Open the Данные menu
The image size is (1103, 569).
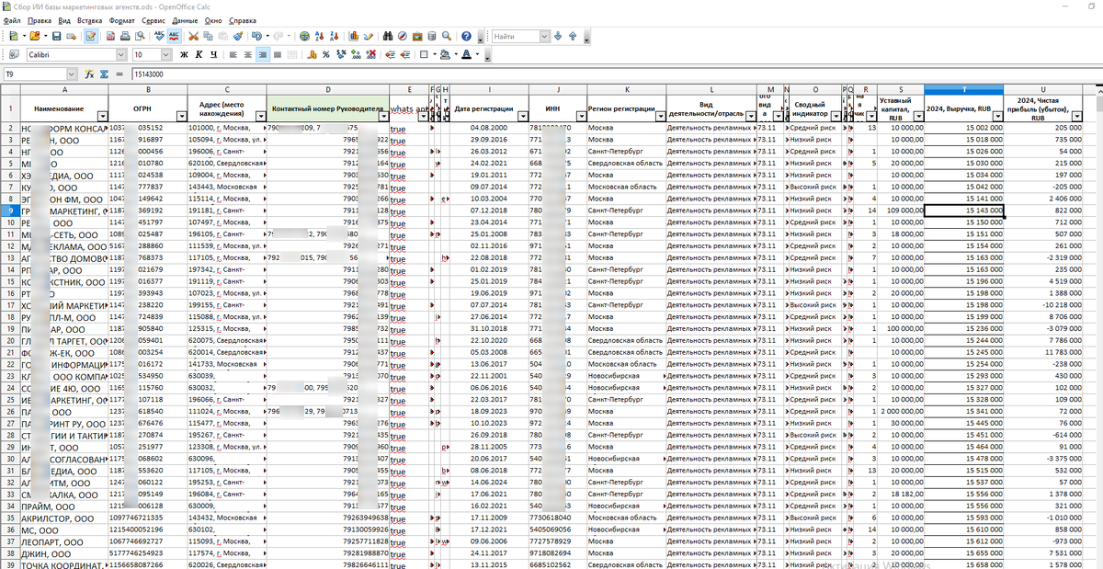pos(185,19)
